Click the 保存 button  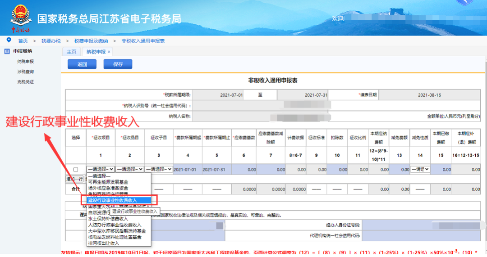(x=118, y=64)
